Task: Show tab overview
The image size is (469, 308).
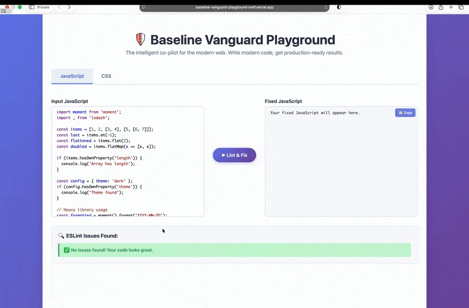Action: [x=461, y=7]
